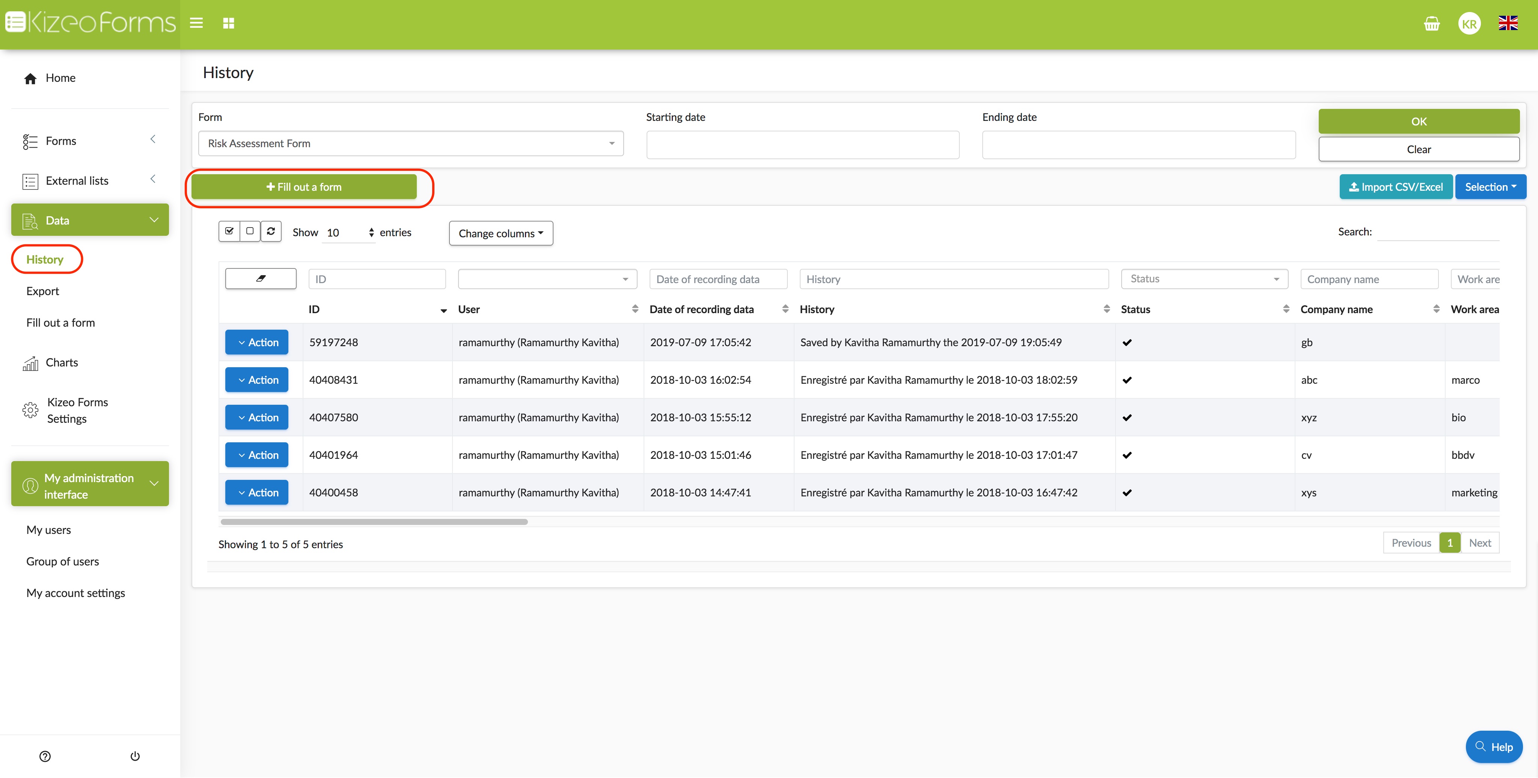The image size is (1538, 778).
Task: Open Action menu for ID 40407580
Action: pos(257,418)
